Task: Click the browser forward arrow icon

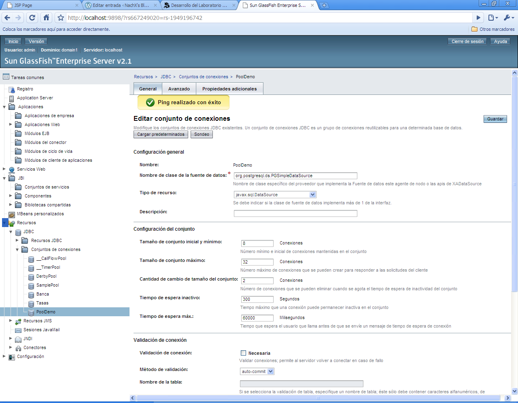Action: 18,17
